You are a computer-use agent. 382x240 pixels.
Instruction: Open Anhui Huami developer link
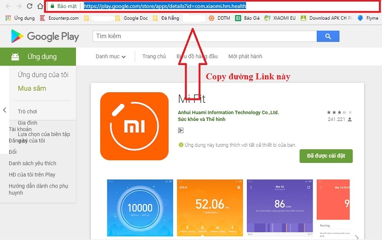[228, 112]
